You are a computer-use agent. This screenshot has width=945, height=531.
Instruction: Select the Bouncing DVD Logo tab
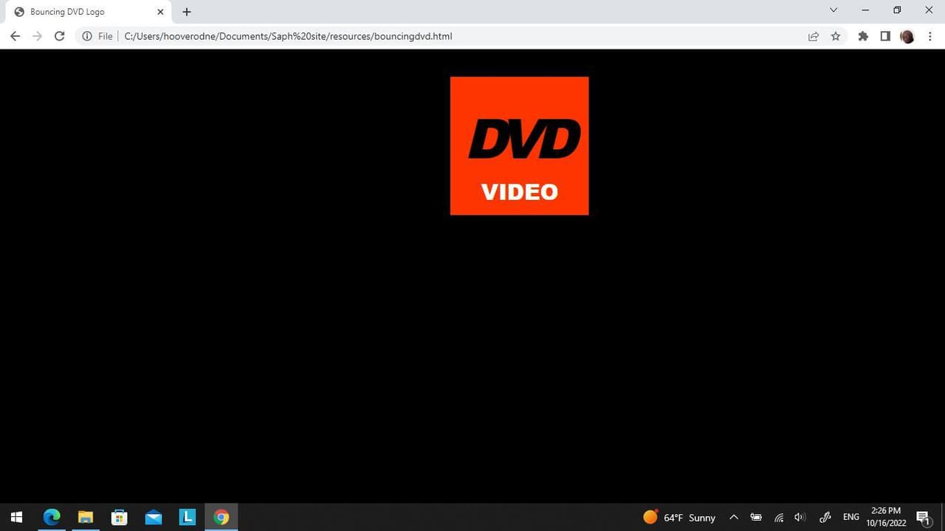tap(89, 12)
